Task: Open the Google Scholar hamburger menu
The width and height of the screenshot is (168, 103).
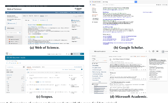Action: coord(90,2)
